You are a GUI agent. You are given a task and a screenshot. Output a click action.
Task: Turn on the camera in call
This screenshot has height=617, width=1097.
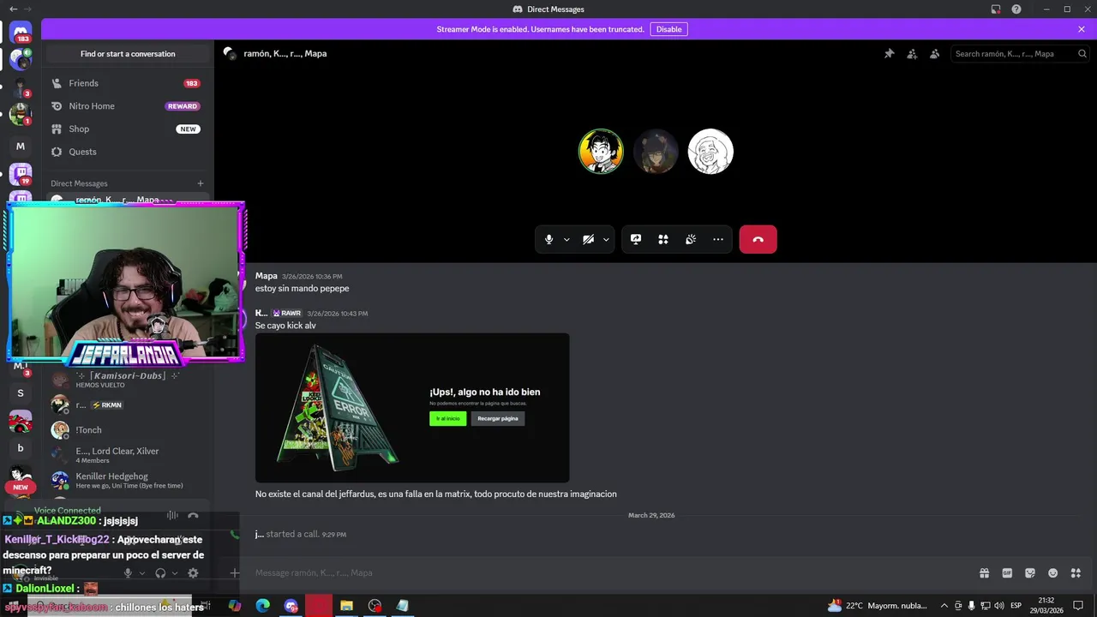point(588,239)
